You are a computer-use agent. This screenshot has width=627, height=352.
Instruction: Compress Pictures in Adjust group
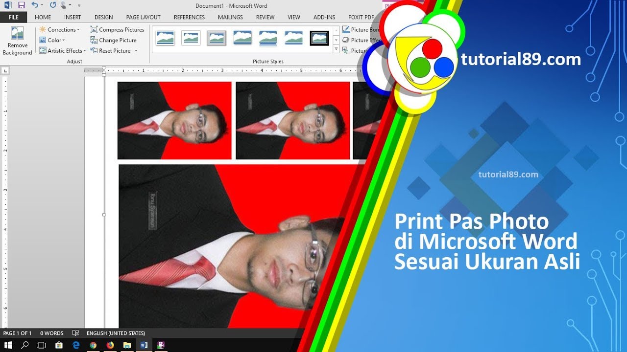[118, 29]
